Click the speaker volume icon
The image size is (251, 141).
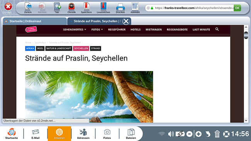tap(171, 134)
